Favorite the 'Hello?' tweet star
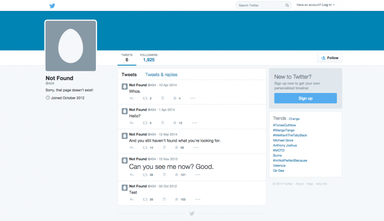This screenshot has width=384, height=221. click(175, 123)
